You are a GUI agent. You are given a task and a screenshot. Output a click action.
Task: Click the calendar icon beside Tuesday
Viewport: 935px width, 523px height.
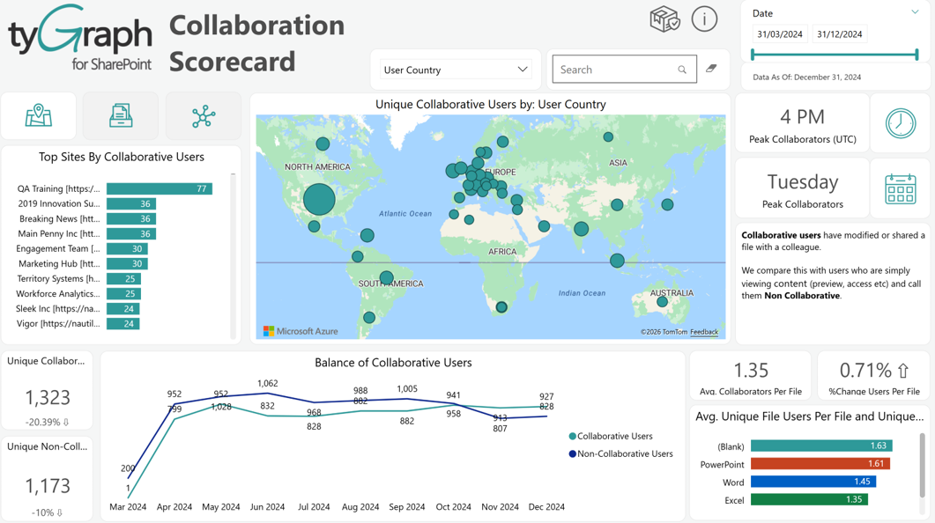click(x=901, y=188)
